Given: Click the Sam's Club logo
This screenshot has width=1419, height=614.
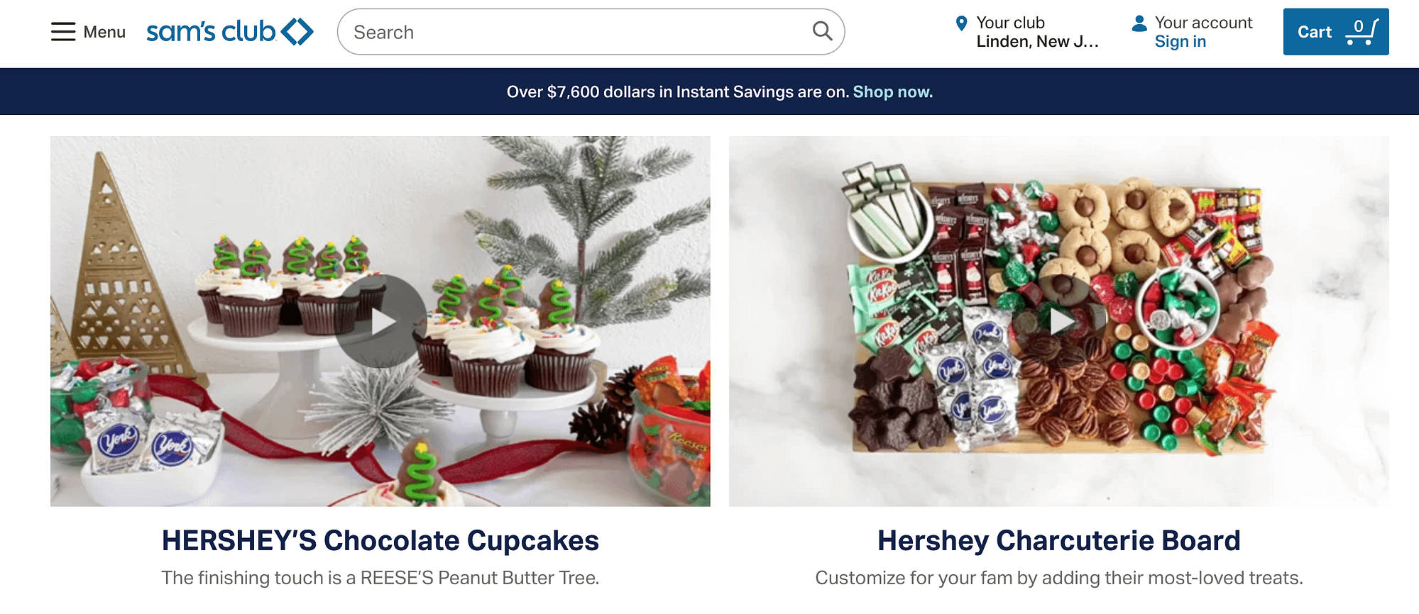Looking at the screenshot, I should 230,32.
